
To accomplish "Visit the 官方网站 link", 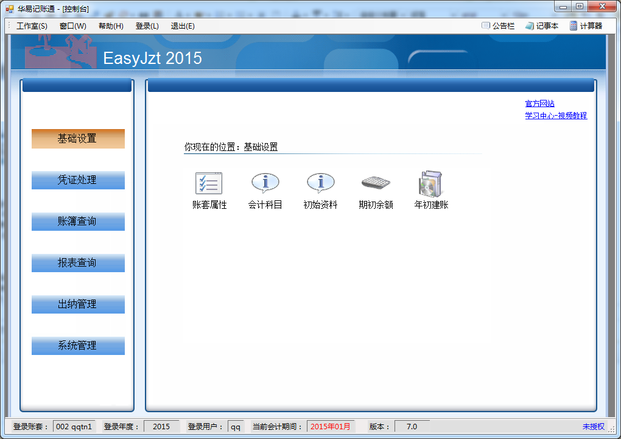I will (x=539, y=104).
